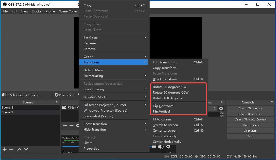The image size is (276, 160).
Task: Open the Docks menu
Action: coord(37,11)
